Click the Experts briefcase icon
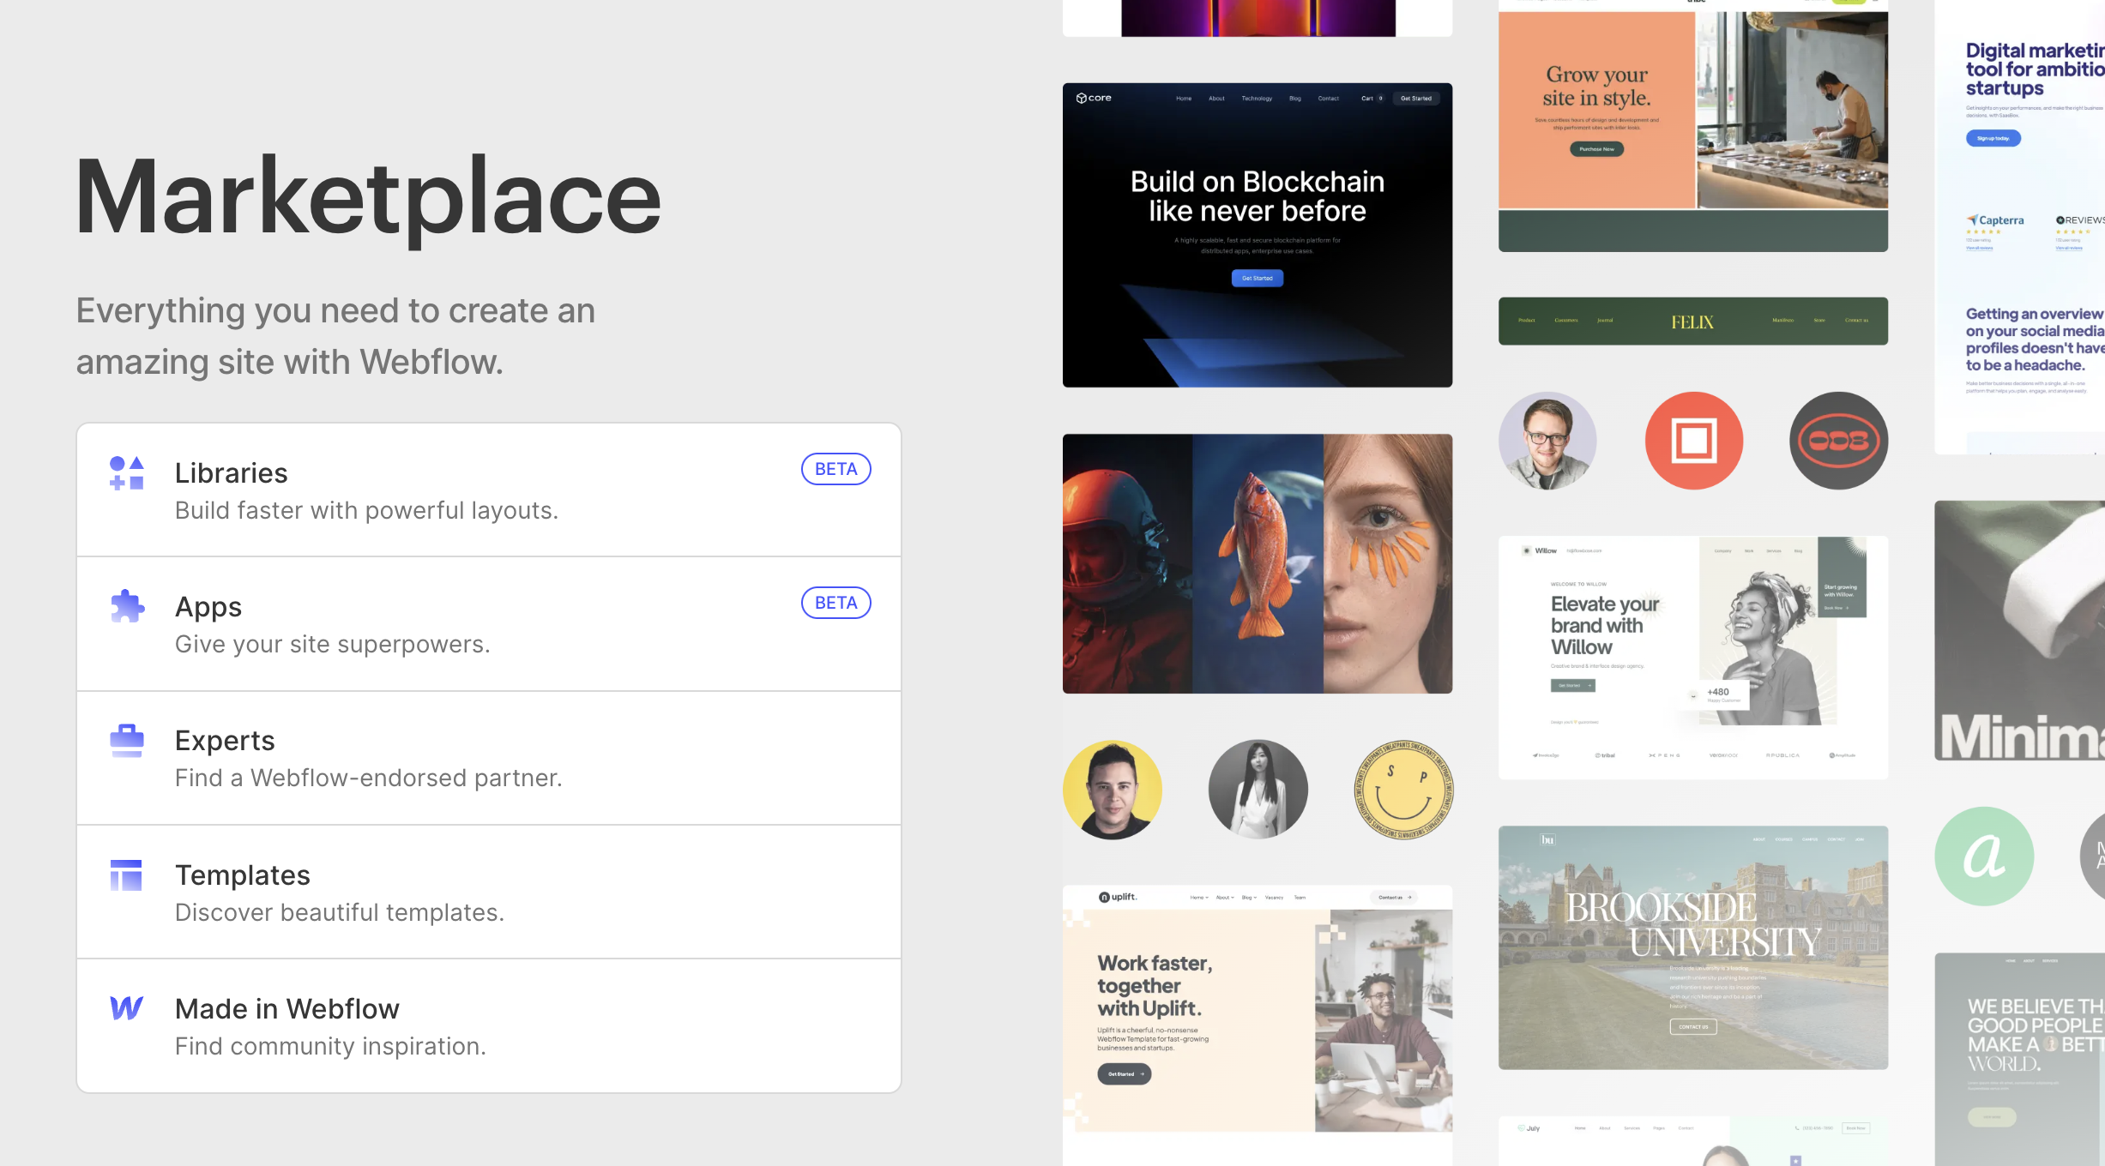 pyautogui.click(x=127, y=741)
